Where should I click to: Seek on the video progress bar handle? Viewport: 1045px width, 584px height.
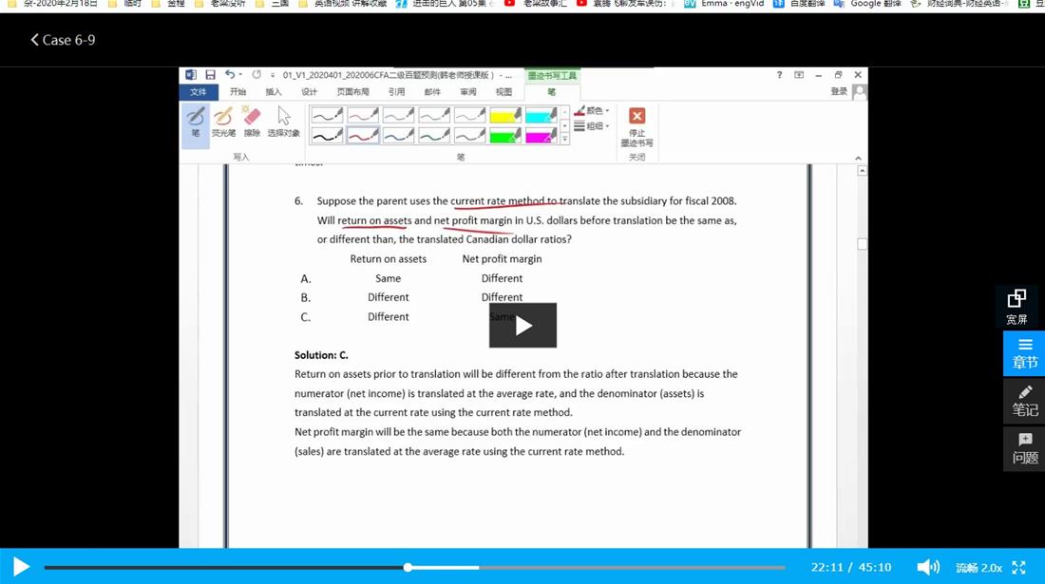pyautogui.click(x=408, y=567)
